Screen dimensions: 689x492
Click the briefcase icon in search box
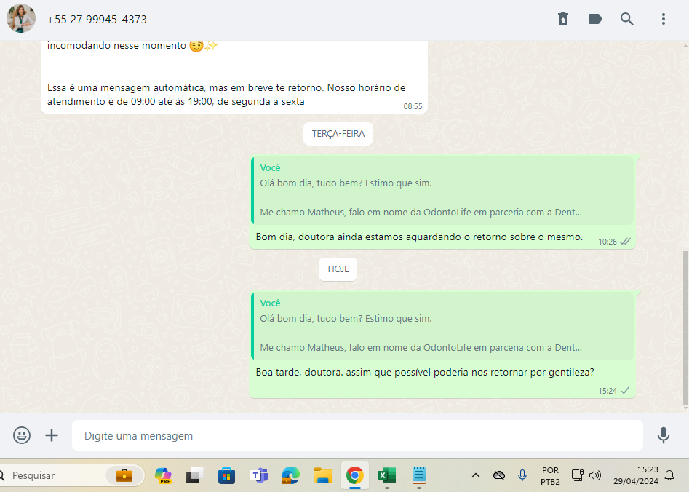click(x=124, y=475)
